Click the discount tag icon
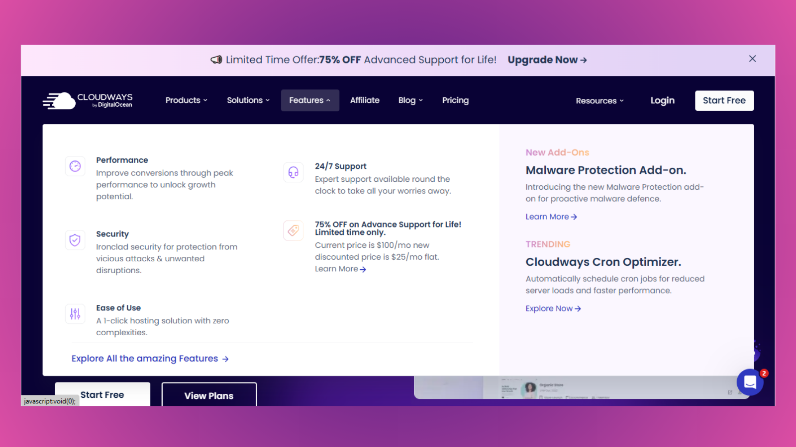Screen dimensions: 796x447 pyautogui.click(x=294, y=230)
